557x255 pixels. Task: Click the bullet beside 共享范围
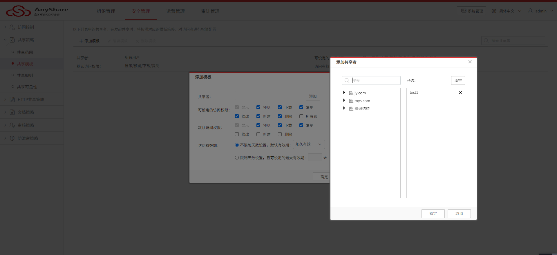click(13, 52)
